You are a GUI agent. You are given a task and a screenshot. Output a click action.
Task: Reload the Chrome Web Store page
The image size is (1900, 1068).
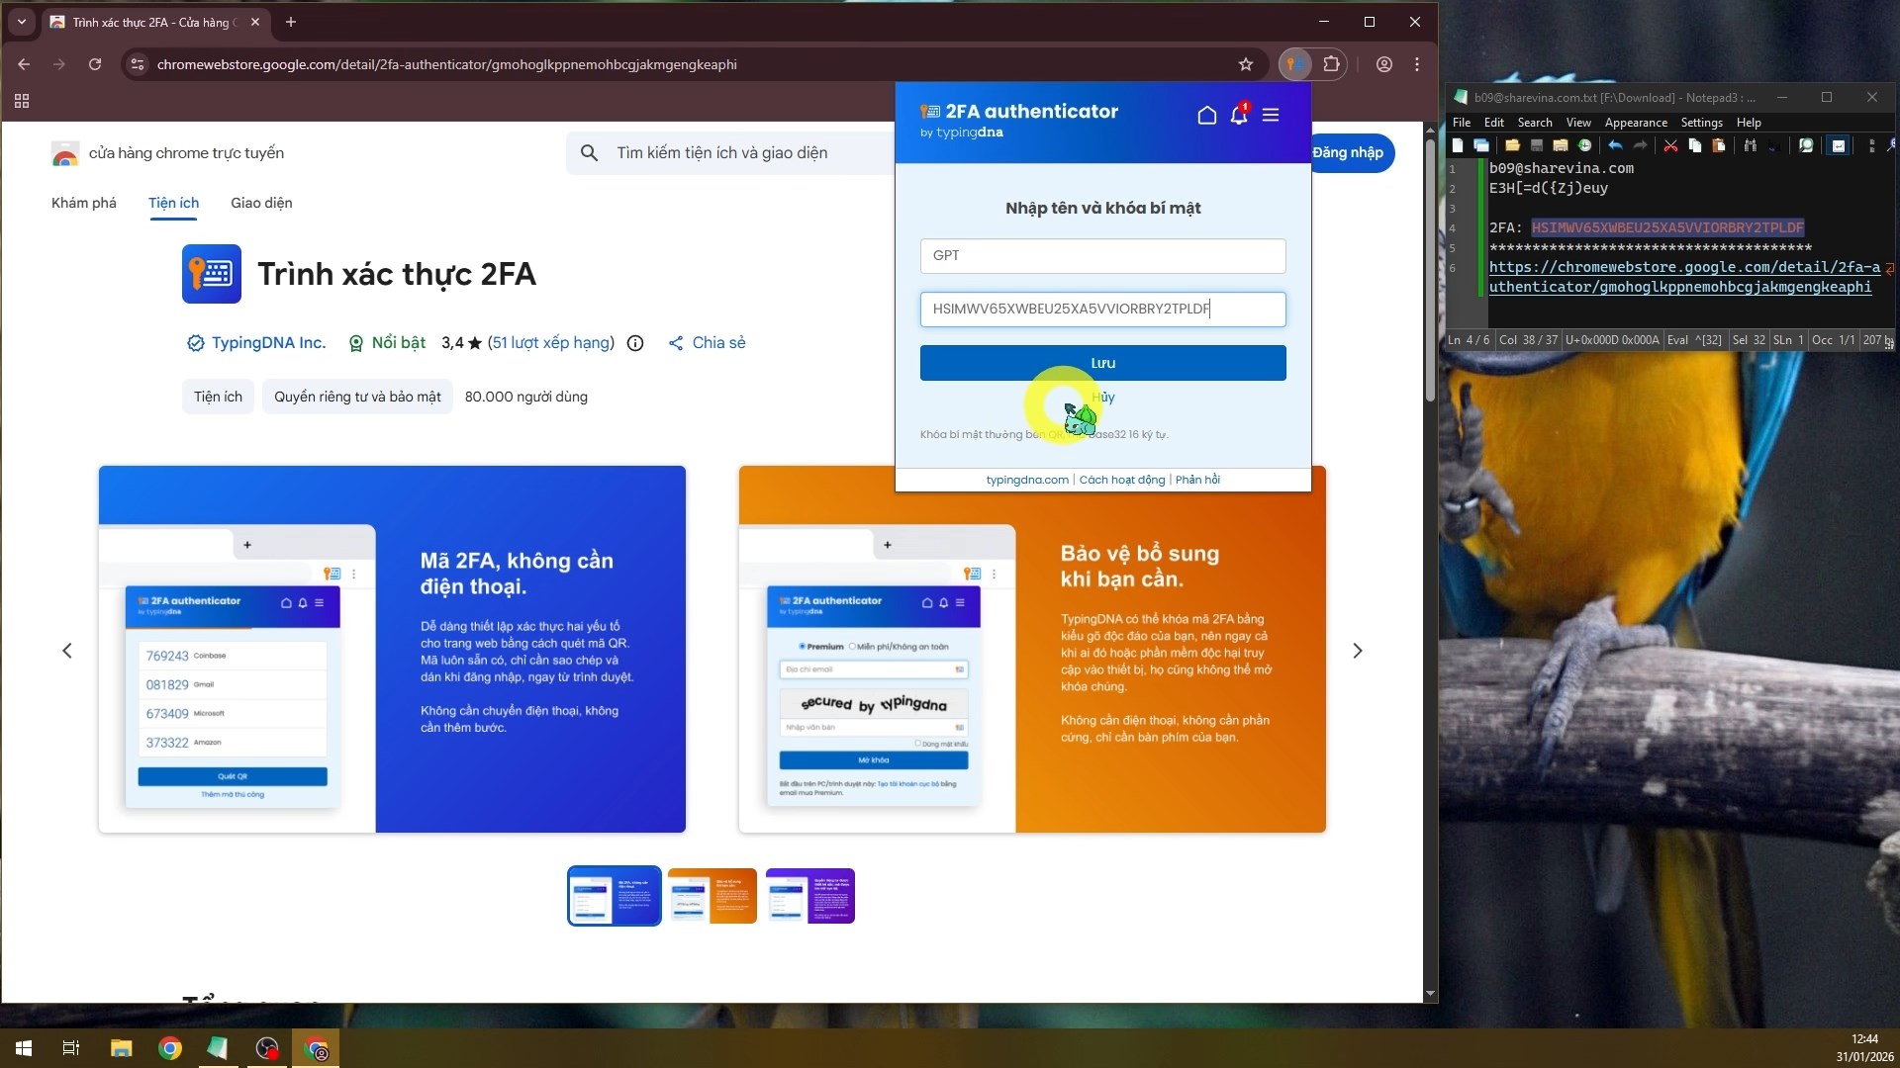point(95,64)
